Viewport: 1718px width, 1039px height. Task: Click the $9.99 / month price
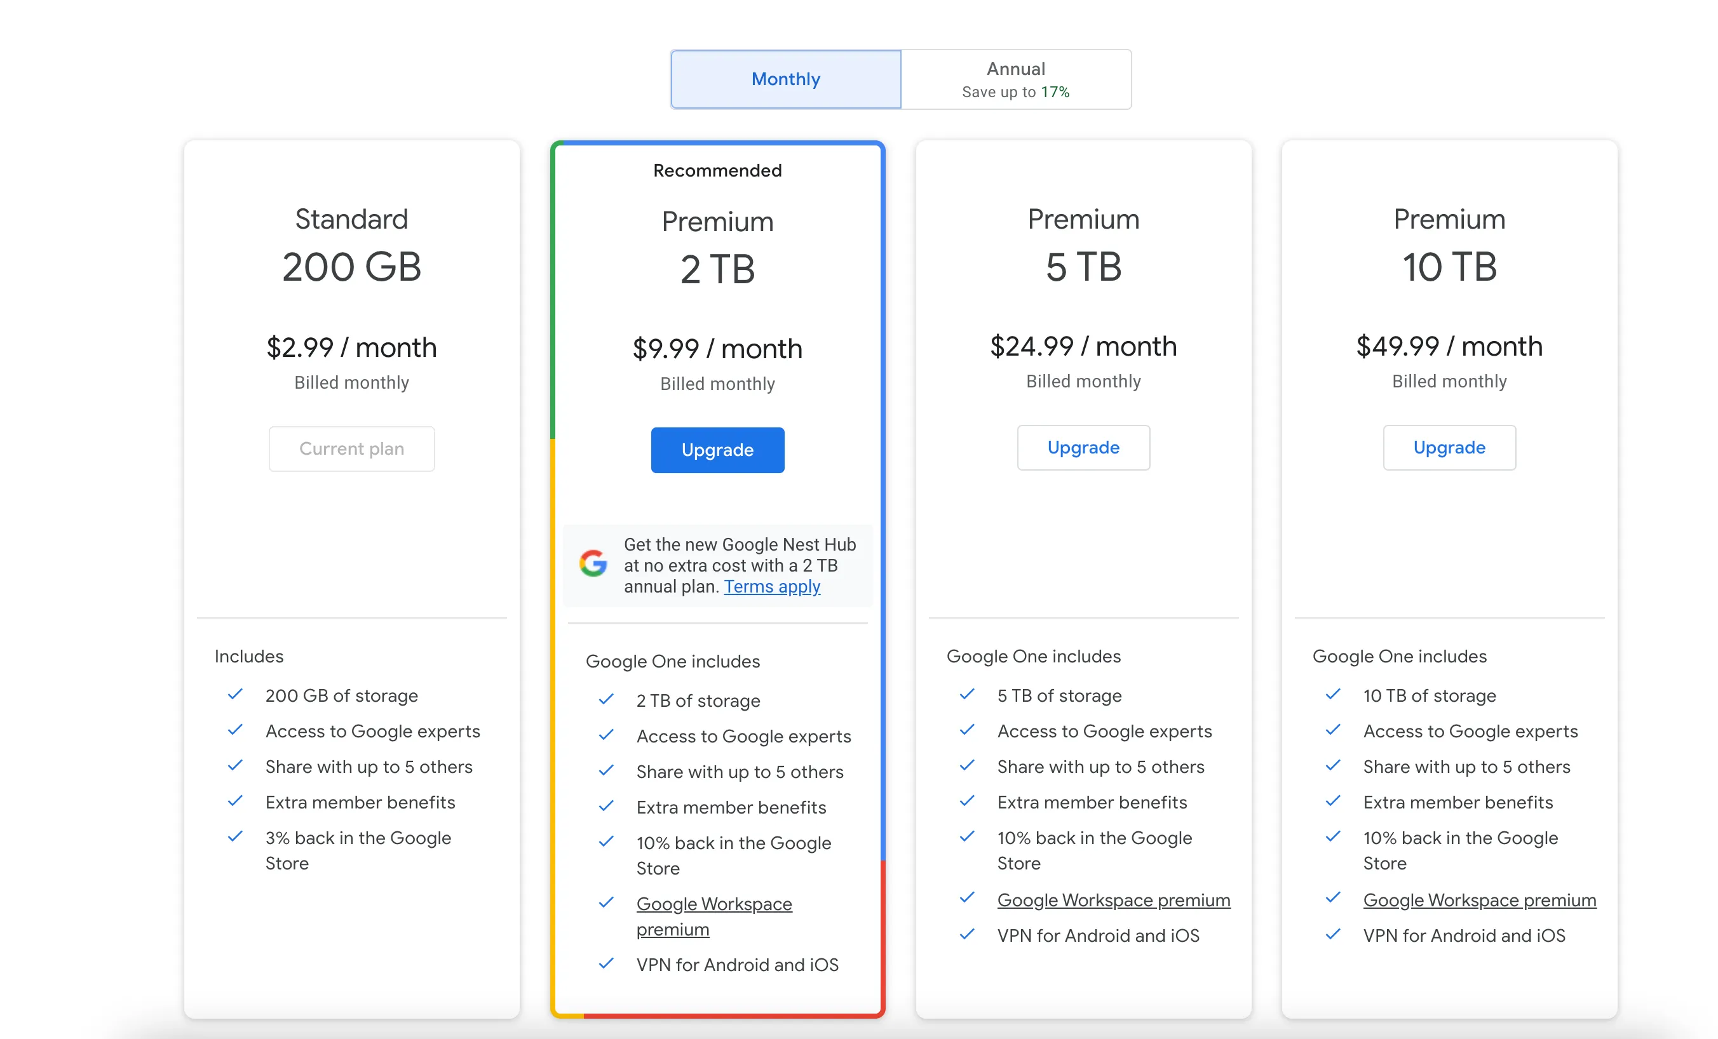pos(717,349)
